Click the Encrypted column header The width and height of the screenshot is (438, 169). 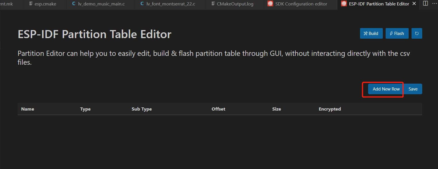pyautogui.click(x=330, y=109)
